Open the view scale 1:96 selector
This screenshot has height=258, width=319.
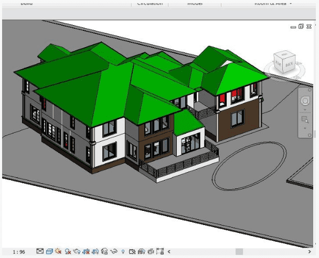click(x=19, y=252)
